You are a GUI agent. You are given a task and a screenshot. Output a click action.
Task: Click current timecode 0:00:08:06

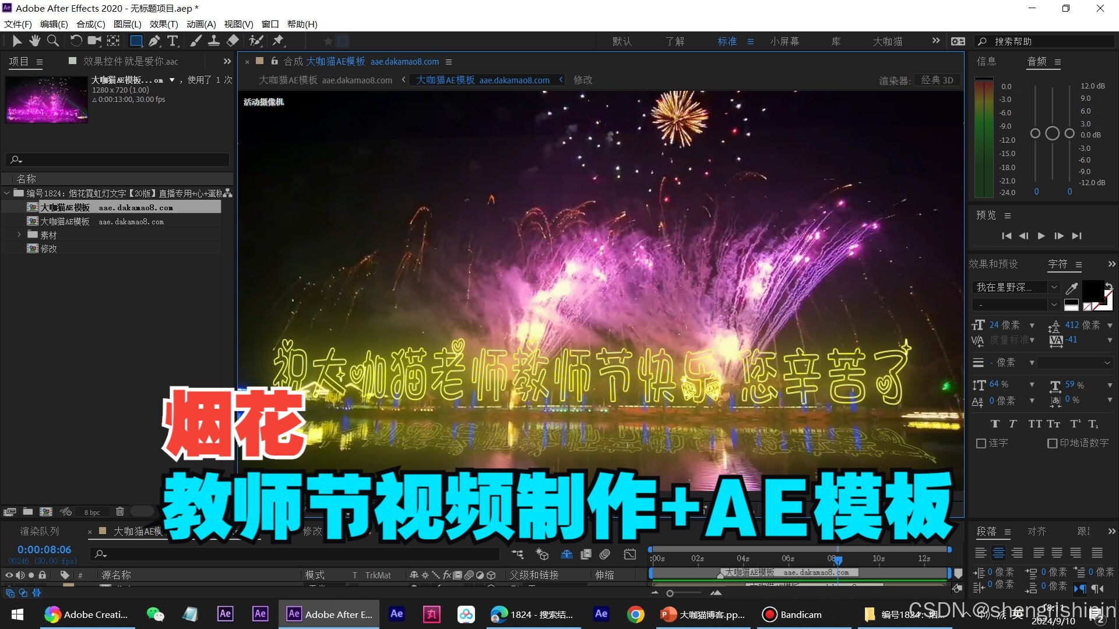[44, 549]
